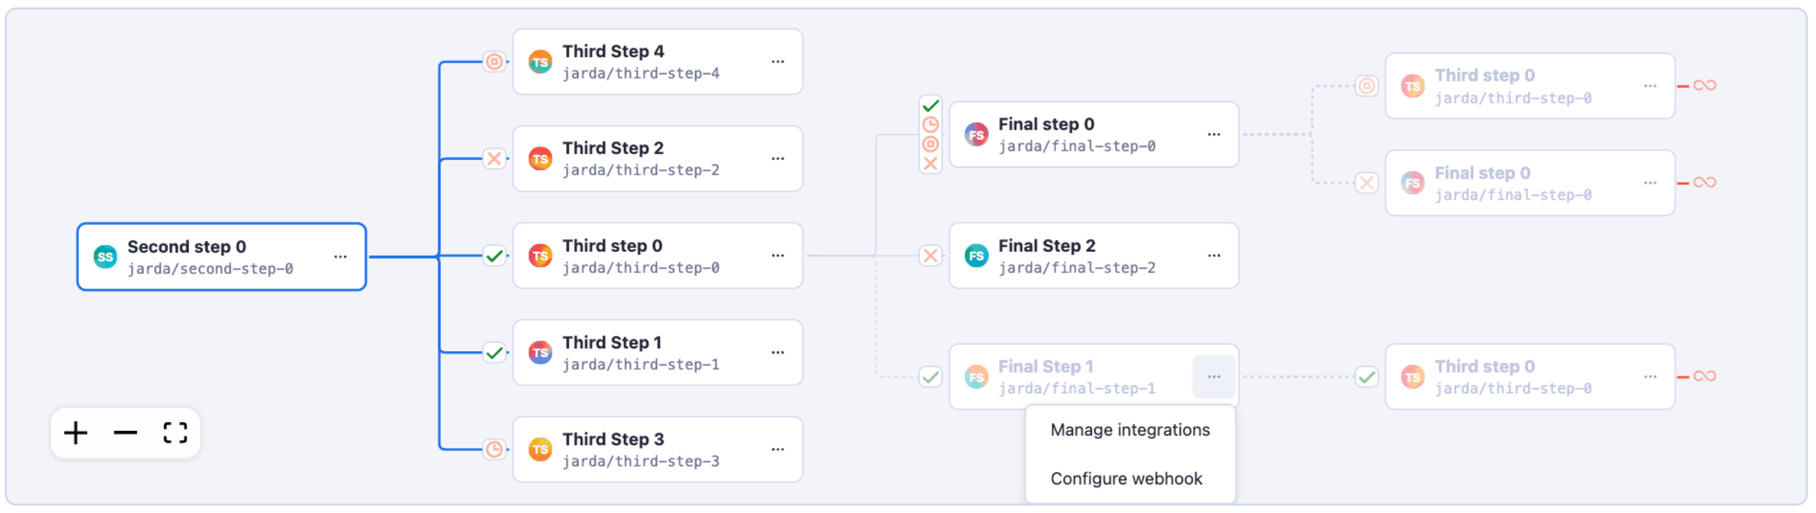The width and height of the screenshot is (1816, 513).
Task: Open the more options menu on Second step 0
Action: point(341,256)
